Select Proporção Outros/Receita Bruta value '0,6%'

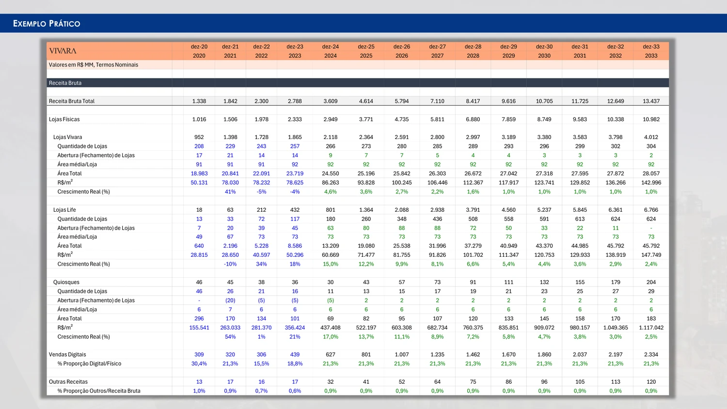pyautogui.click(x=295, y=391)
